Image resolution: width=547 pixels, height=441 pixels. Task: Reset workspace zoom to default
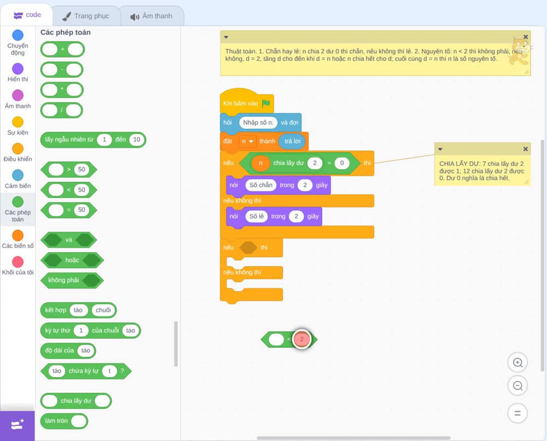tap(517, 414)
